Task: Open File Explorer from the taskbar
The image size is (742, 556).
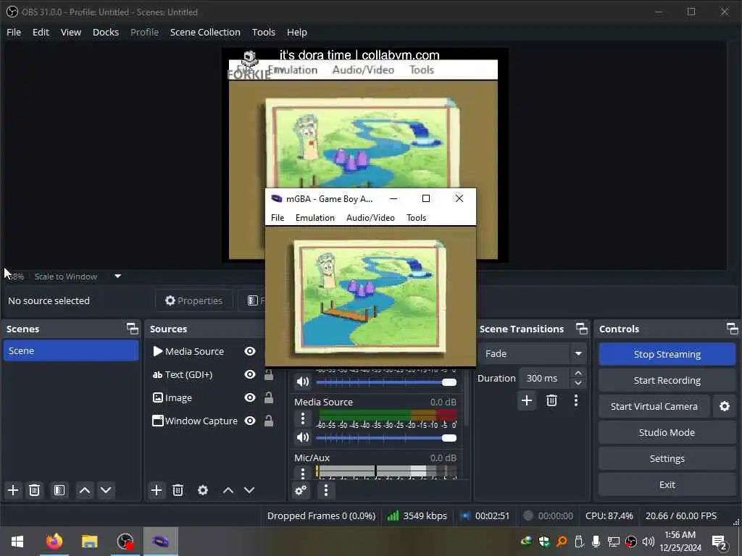Action: (89, 542)
